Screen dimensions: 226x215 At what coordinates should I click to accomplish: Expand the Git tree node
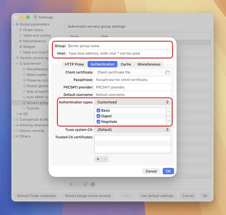point(17,114)
